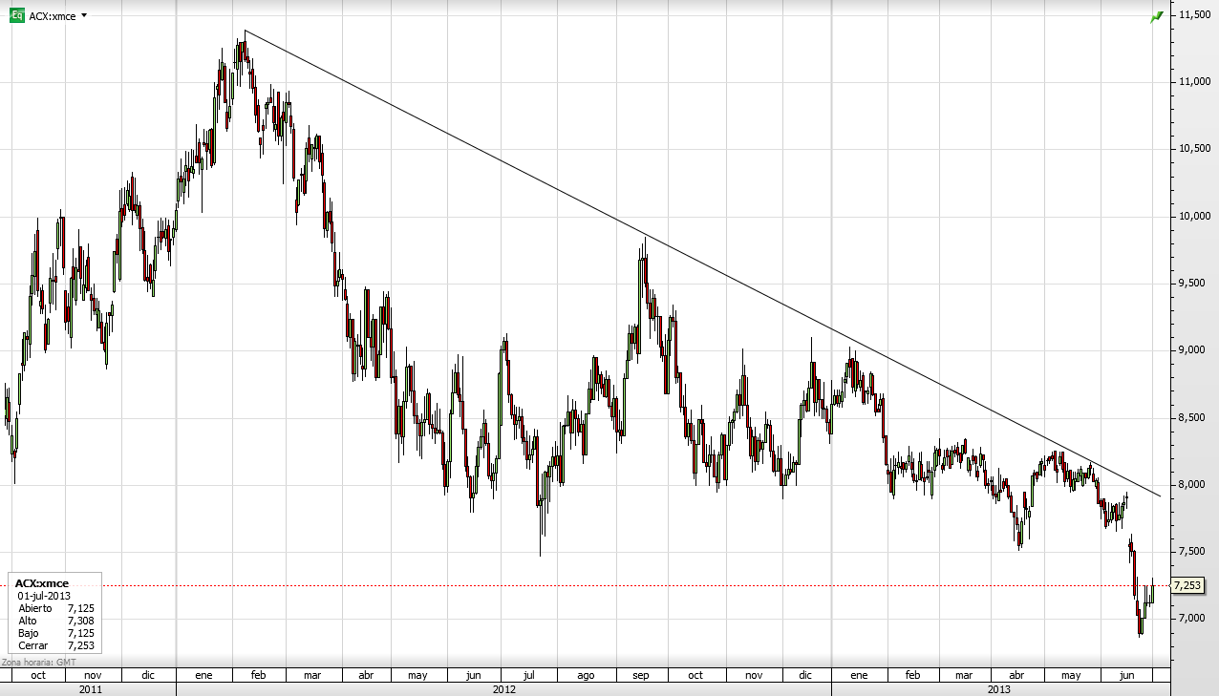1219x696 pixels.
Task: Click the ago month label
Action: [x=586, y=675]
